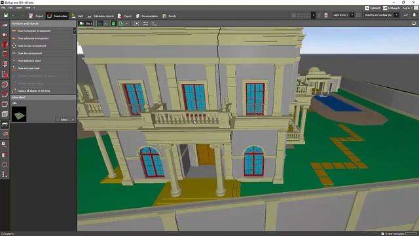Expand the floor plan view dropdown arrow
The width and height of the screenshot is (419, 236).
point(105,24)
